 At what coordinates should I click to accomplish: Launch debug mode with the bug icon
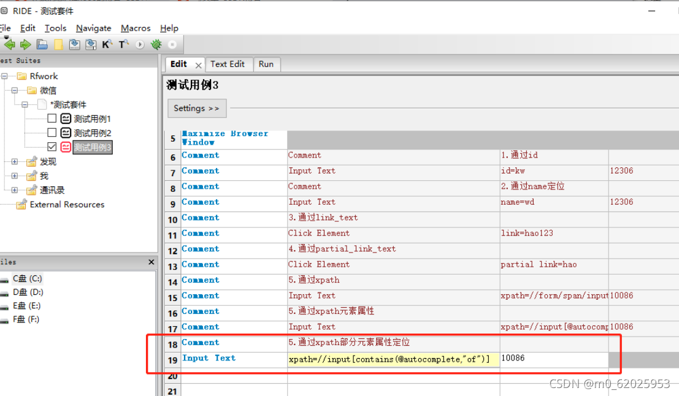(155, 44)
